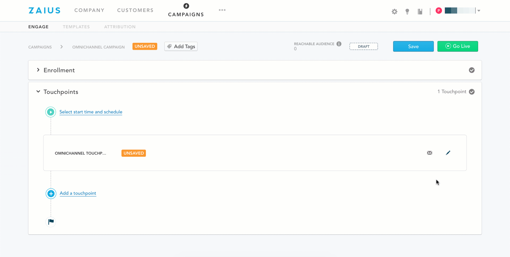The width and height of the screenshot is (510, 257).
Task: Switch to the ATTRIBUTION tab
Action: point(120,27)
